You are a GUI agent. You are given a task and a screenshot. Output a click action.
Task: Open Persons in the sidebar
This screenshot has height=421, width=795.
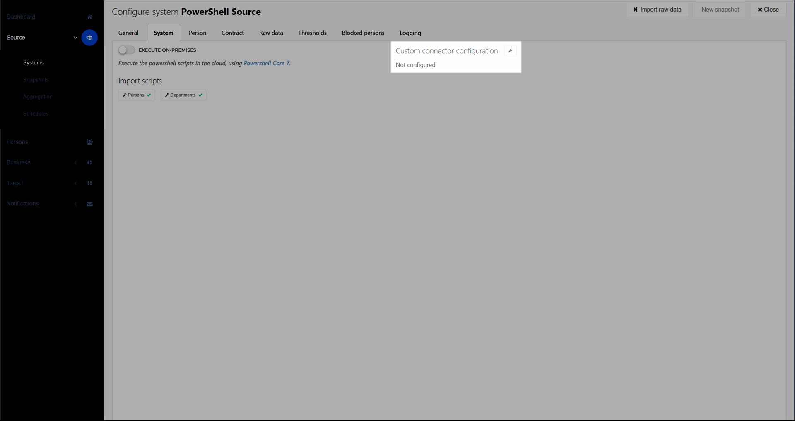click(17, 142)
